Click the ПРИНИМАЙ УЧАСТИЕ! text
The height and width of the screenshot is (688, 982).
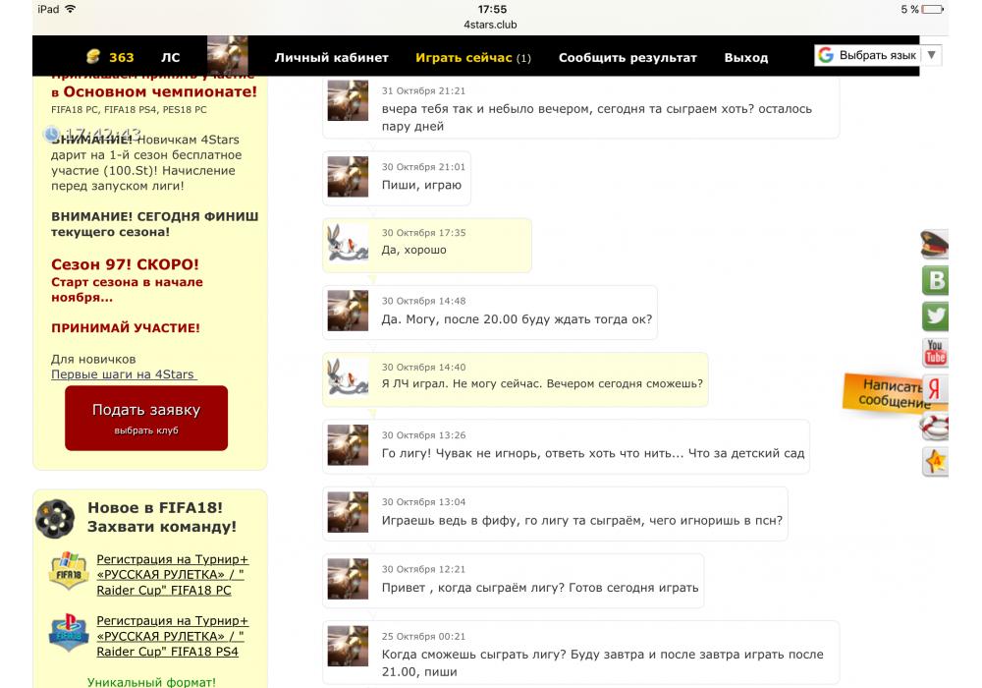(126, 327)
